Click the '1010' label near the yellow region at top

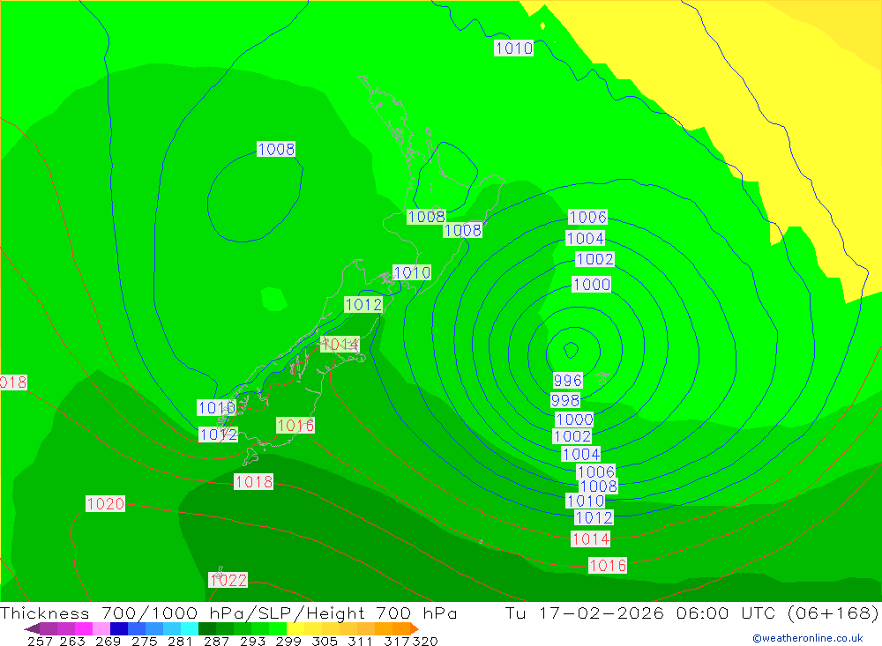tap(513, 48)
